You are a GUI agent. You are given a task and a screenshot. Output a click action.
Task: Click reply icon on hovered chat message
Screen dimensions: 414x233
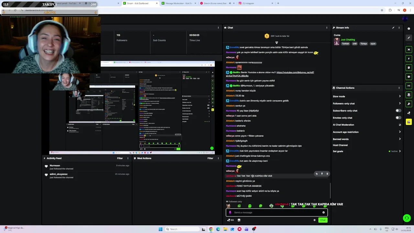[x=316, y=174]
